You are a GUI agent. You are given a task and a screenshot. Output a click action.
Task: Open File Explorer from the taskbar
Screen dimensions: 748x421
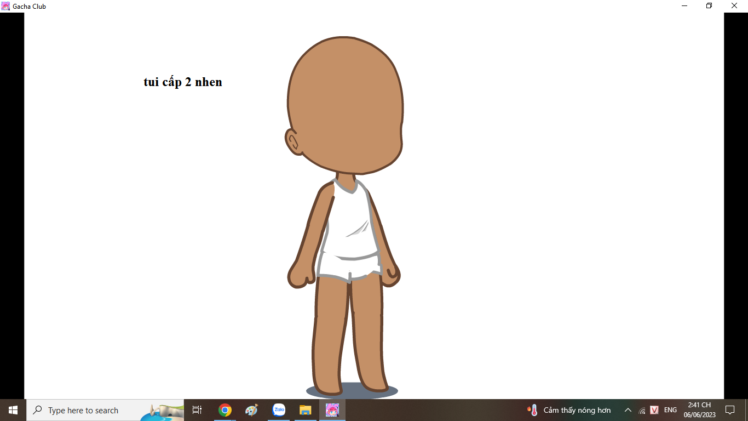[x=305, y=410]
